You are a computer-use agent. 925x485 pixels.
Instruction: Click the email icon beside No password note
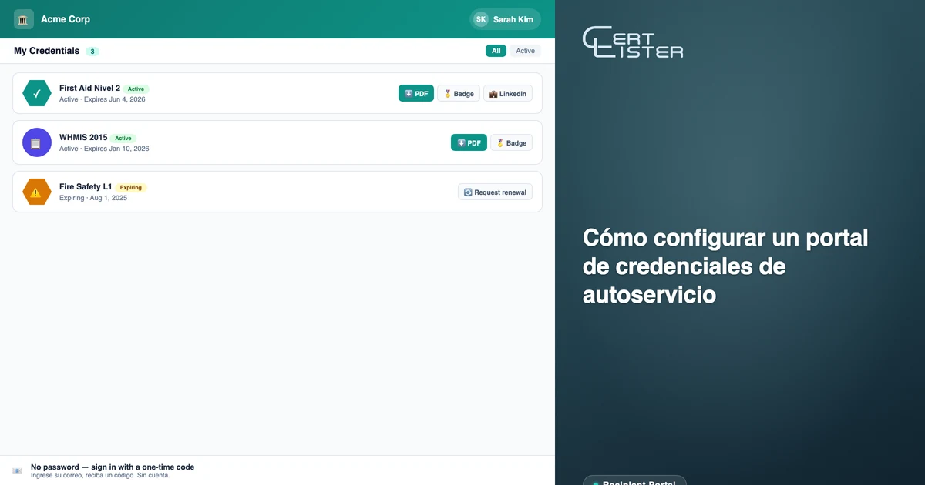tap(18, 470)
